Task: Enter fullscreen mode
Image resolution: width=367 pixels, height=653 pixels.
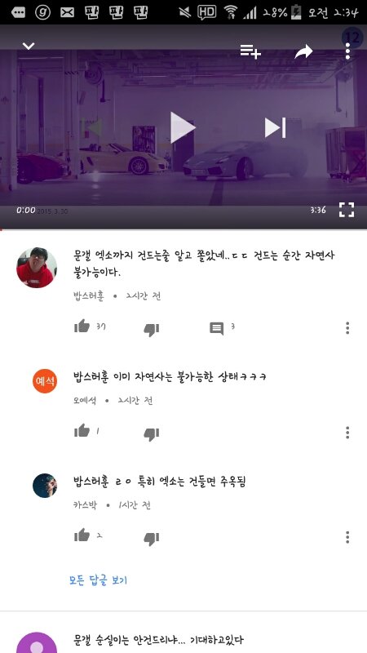Action: coord(346,210)
